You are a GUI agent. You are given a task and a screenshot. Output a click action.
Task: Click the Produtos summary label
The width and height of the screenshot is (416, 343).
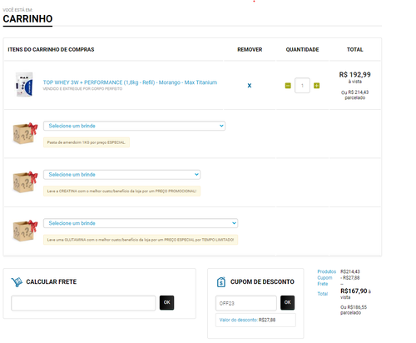pyautogui.click(x=327, y=271)
